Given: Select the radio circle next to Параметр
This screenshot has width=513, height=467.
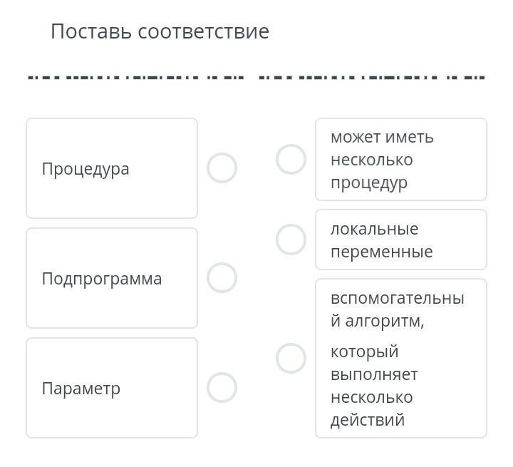Looking at the screenshot, I should (x=222, y=388).
